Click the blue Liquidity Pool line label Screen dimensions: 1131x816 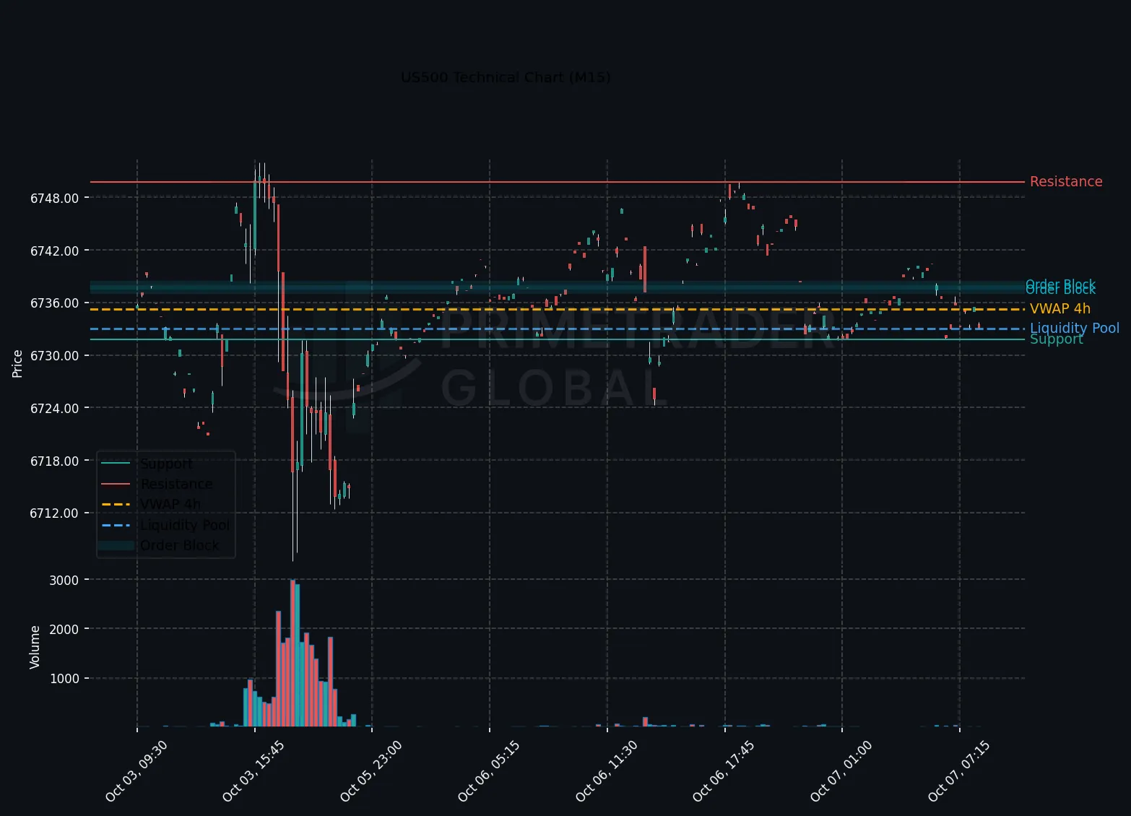pyautogui.click(x=1075, y=329)
